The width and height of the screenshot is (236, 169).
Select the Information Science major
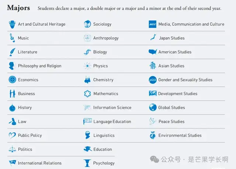112,108
